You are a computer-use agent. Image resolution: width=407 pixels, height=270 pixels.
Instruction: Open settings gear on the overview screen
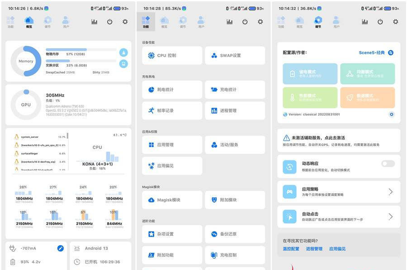click(x=125, y=22)
